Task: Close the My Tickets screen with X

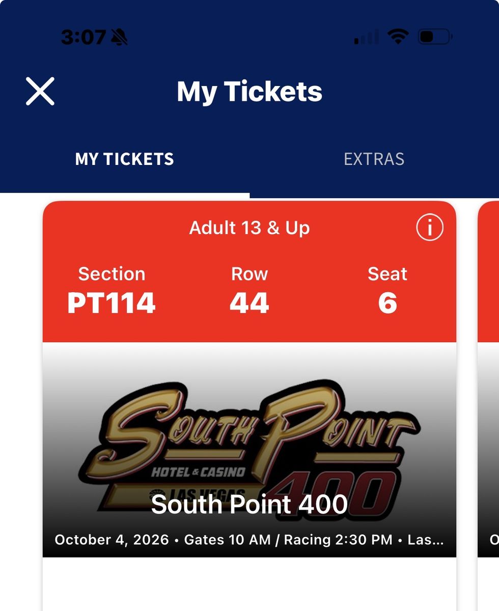Action: 40,92
